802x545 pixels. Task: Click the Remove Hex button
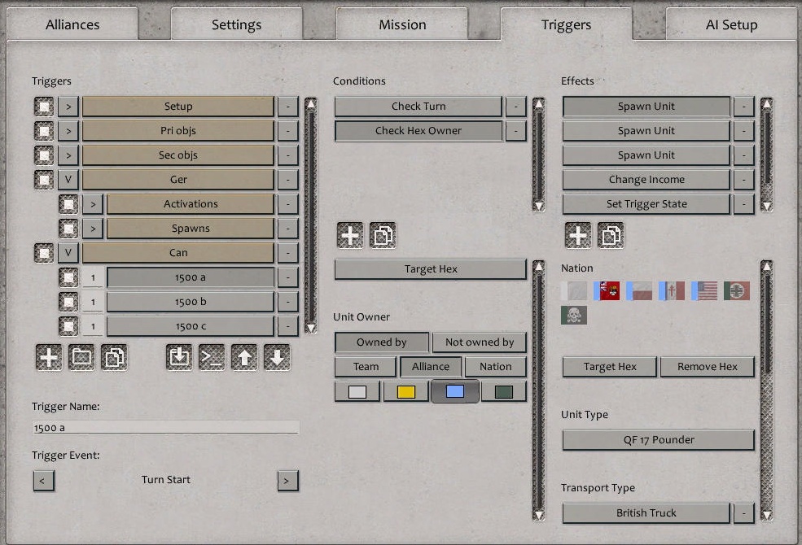[x=707, y=367]
